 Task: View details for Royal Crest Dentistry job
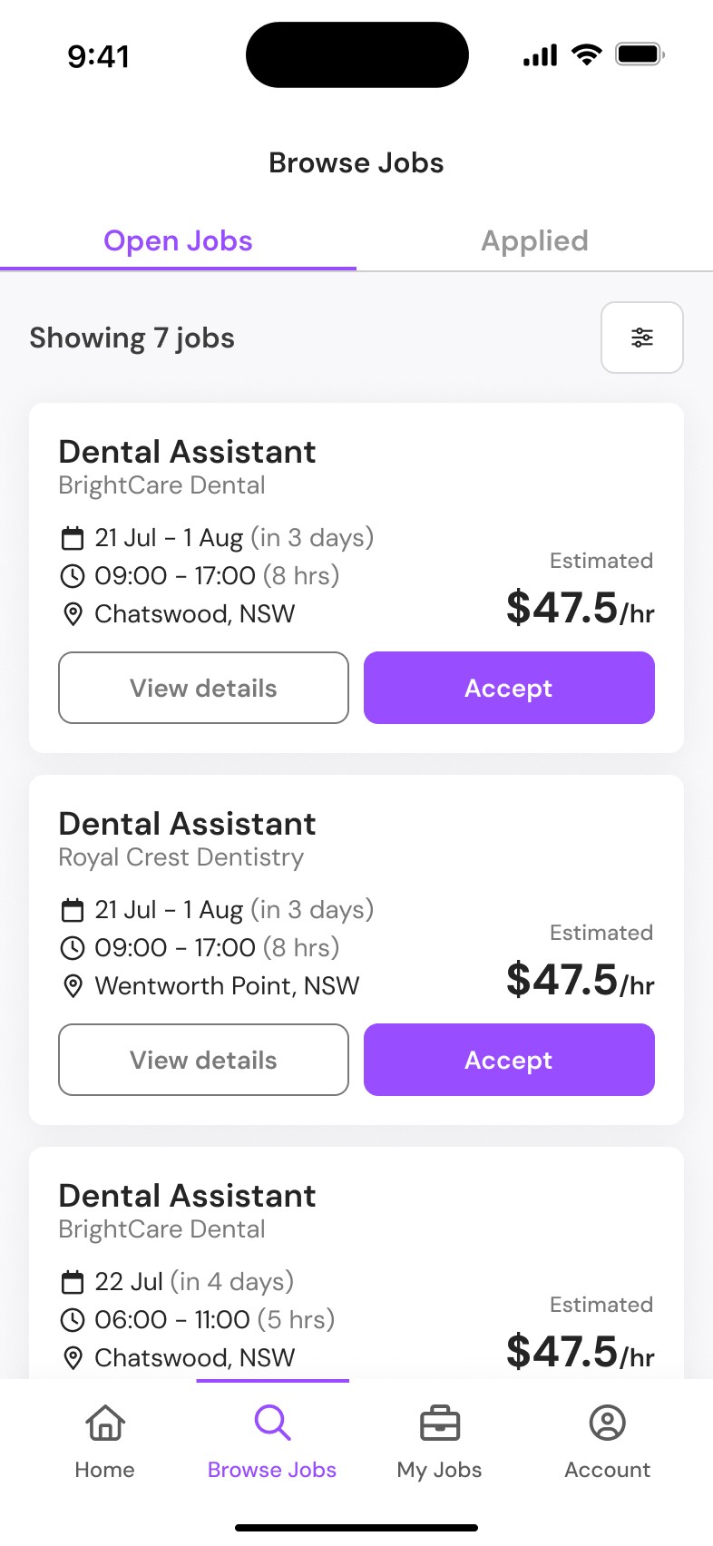[x=203, y=1060]
